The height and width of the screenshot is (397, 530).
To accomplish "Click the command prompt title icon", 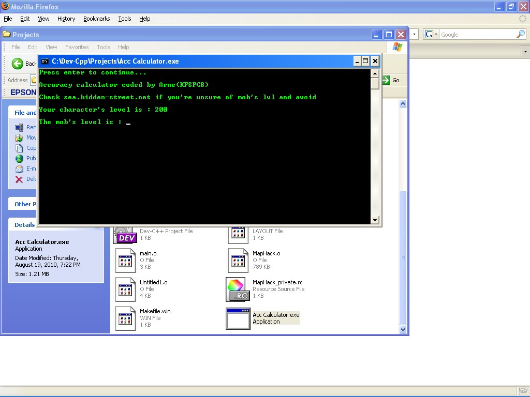I will tap(45, 61).
